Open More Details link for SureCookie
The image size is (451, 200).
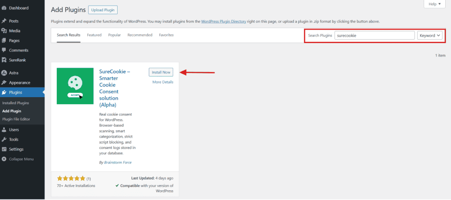point(163,82)
